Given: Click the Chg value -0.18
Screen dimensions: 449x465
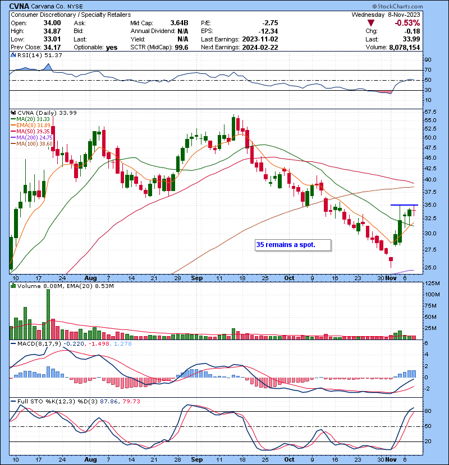Looking at the screenshot, I should point(412,31).
